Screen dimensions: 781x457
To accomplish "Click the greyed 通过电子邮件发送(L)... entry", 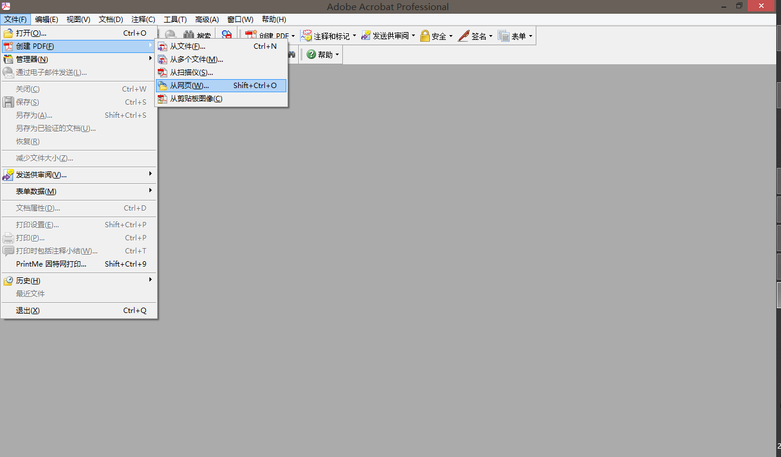I will point(79,73).
